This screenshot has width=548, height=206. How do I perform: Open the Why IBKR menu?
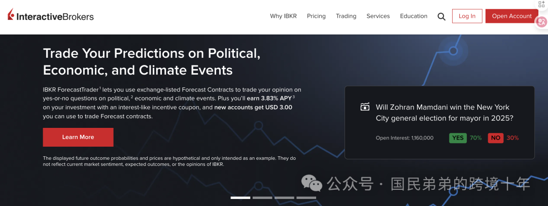tap(283, 16)
